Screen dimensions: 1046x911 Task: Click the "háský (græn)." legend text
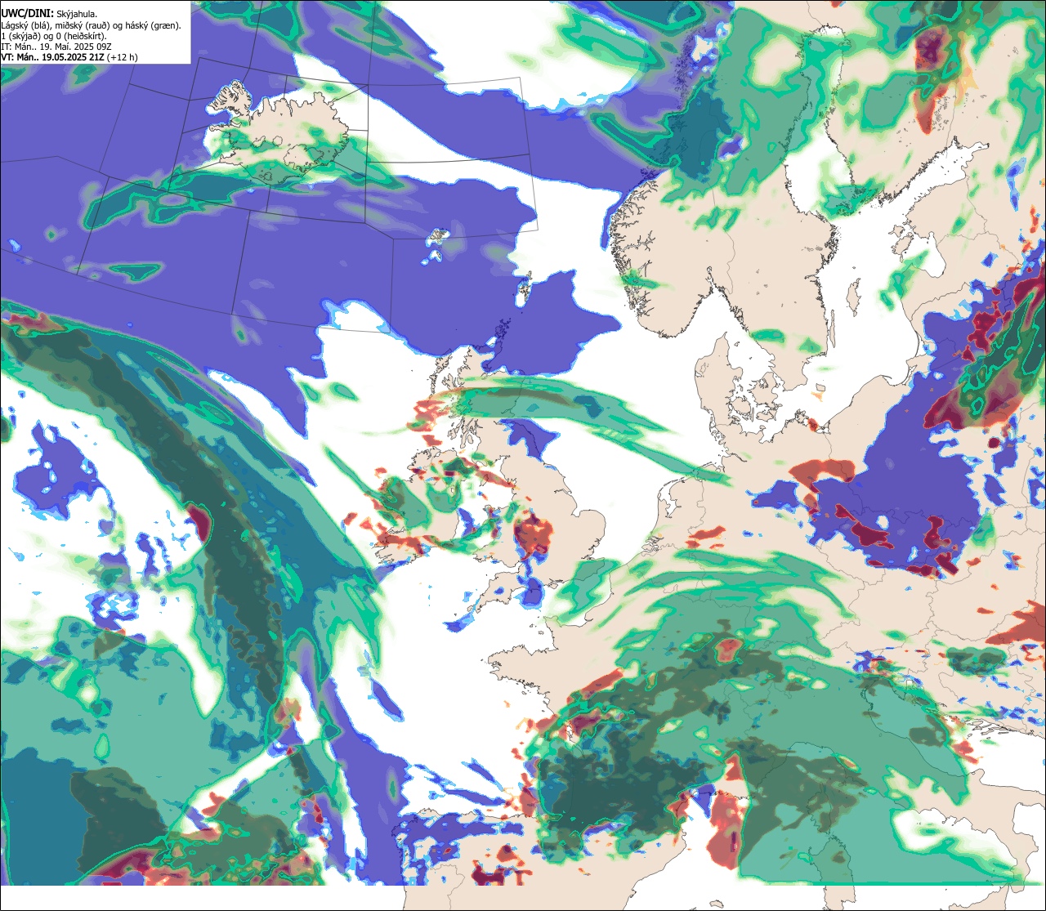pyautogui.click(x=154, y=26)
